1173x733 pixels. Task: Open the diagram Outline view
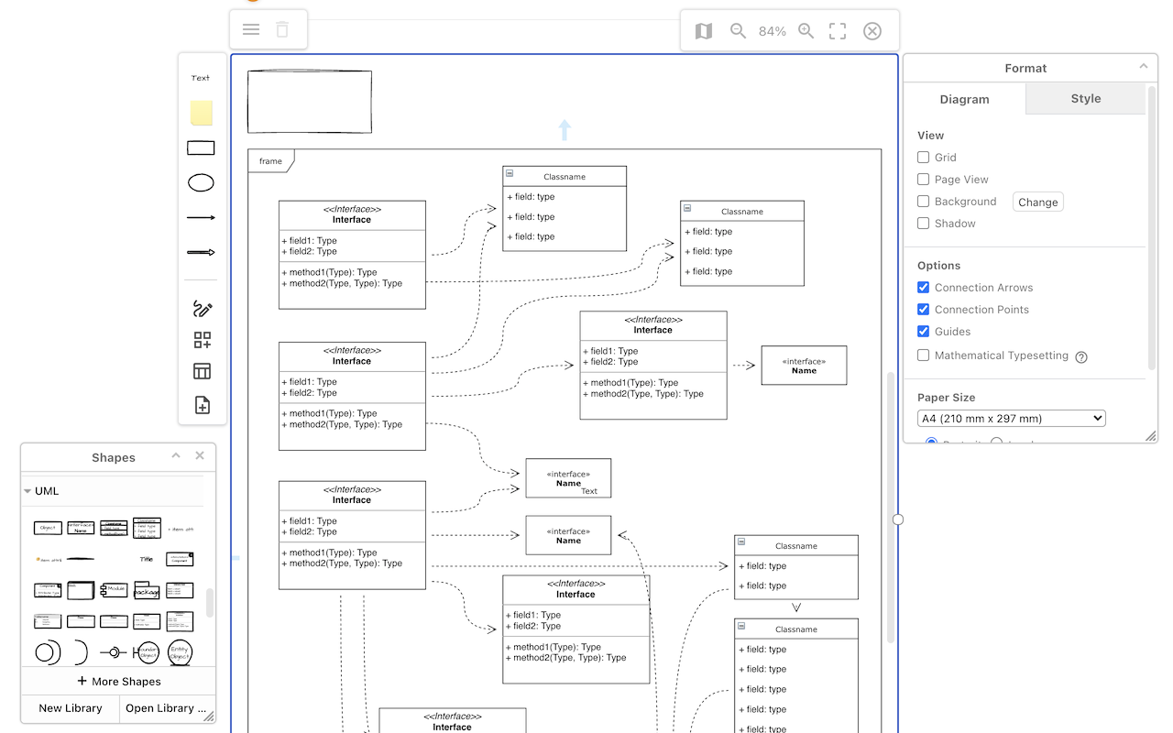coord(703,30)
